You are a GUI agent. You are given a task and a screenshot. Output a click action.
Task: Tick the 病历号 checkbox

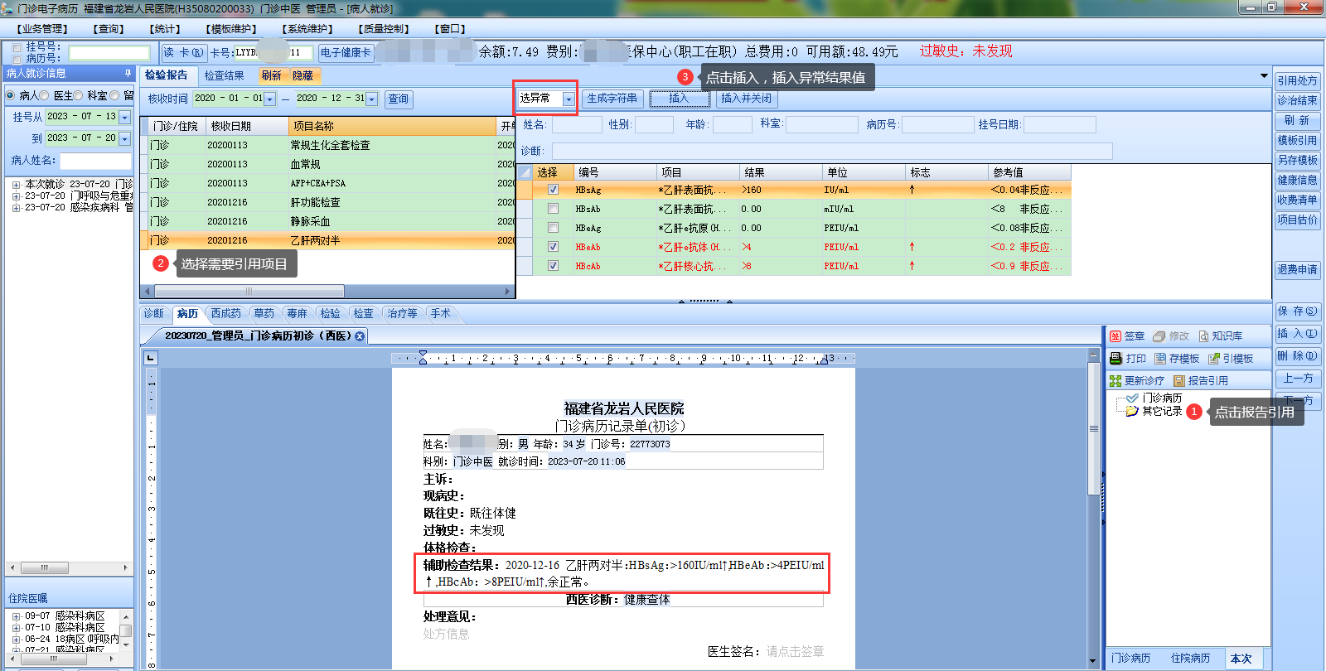(x=17, y=59)
